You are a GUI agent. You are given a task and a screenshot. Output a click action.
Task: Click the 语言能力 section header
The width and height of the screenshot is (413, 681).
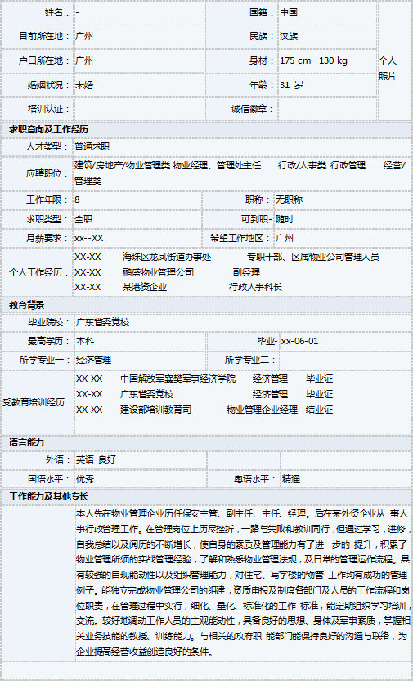tap(26, 442)
